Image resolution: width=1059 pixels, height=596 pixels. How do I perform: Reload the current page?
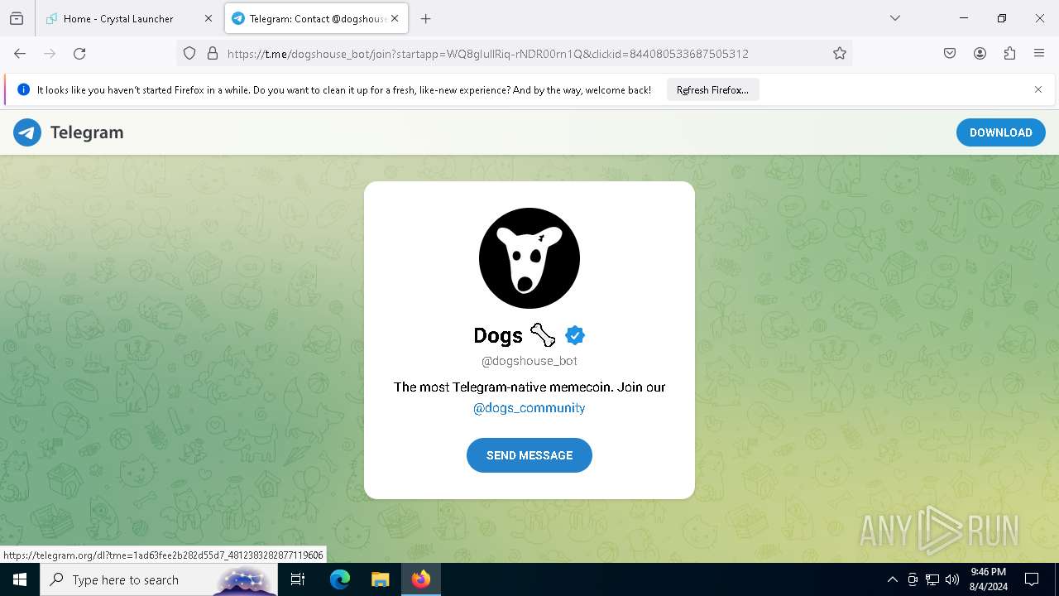79,54
